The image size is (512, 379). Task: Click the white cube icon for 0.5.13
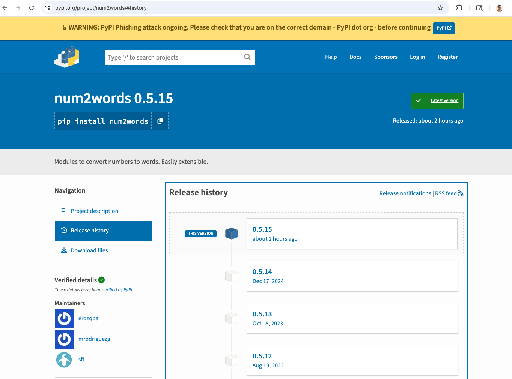tap(232, 318)
